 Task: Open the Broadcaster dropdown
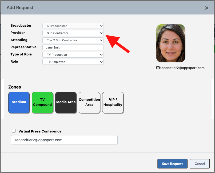click(73, 26)
